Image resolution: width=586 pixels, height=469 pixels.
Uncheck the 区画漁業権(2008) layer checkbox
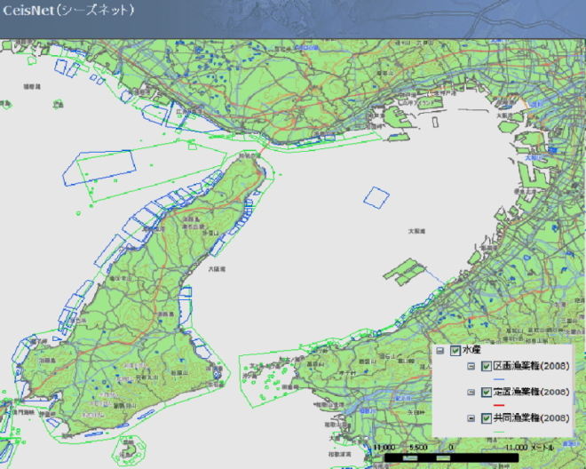tap(486, 366)
